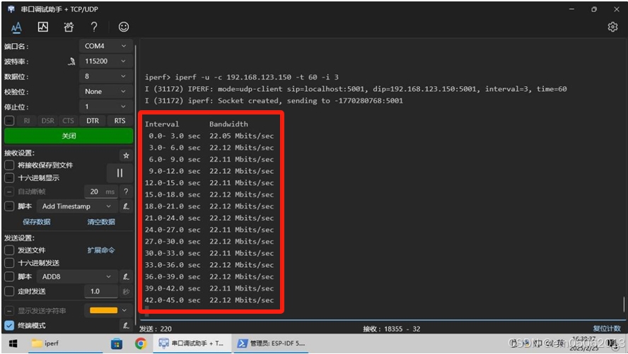The image size is (628, 354).
Task: Toggle the DTR signal button
Action: tap(93, 121)
